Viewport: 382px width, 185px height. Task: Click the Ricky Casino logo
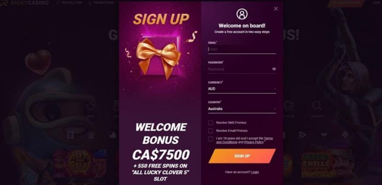24,3
